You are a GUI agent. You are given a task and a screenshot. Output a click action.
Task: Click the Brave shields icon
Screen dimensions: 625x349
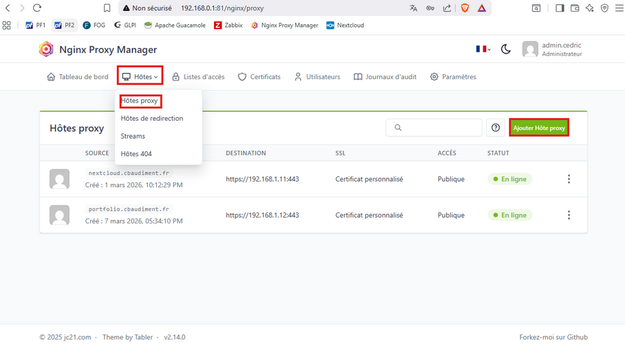(465, 8)
